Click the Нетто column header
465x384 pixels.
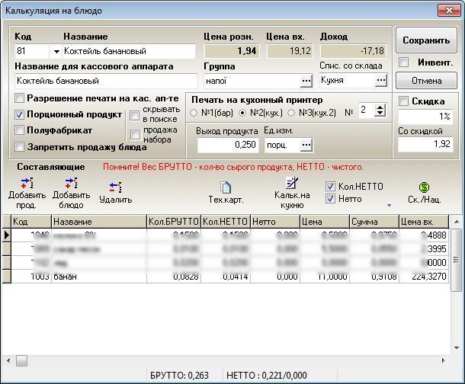point(275,222)
